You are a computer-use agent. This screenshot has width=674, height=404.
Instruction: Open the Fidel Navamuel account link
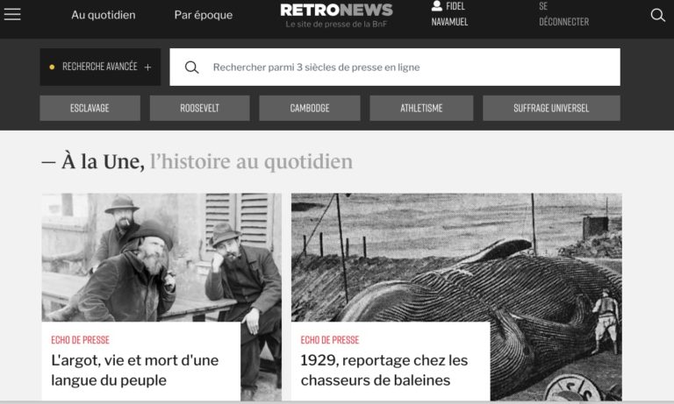tap(449, 14)
